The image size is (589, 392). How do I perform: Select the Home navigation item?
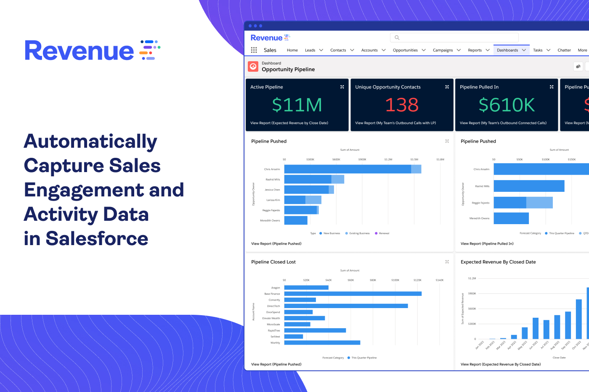coord(292,50)
